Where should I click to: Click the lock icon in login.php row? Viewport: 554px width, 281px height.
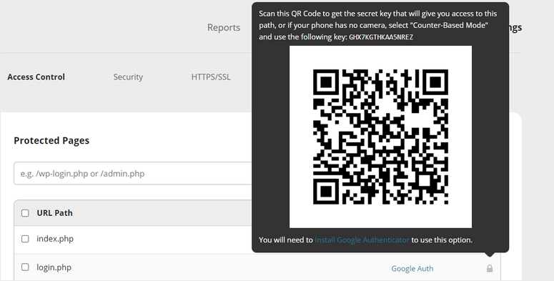(490, 268)
